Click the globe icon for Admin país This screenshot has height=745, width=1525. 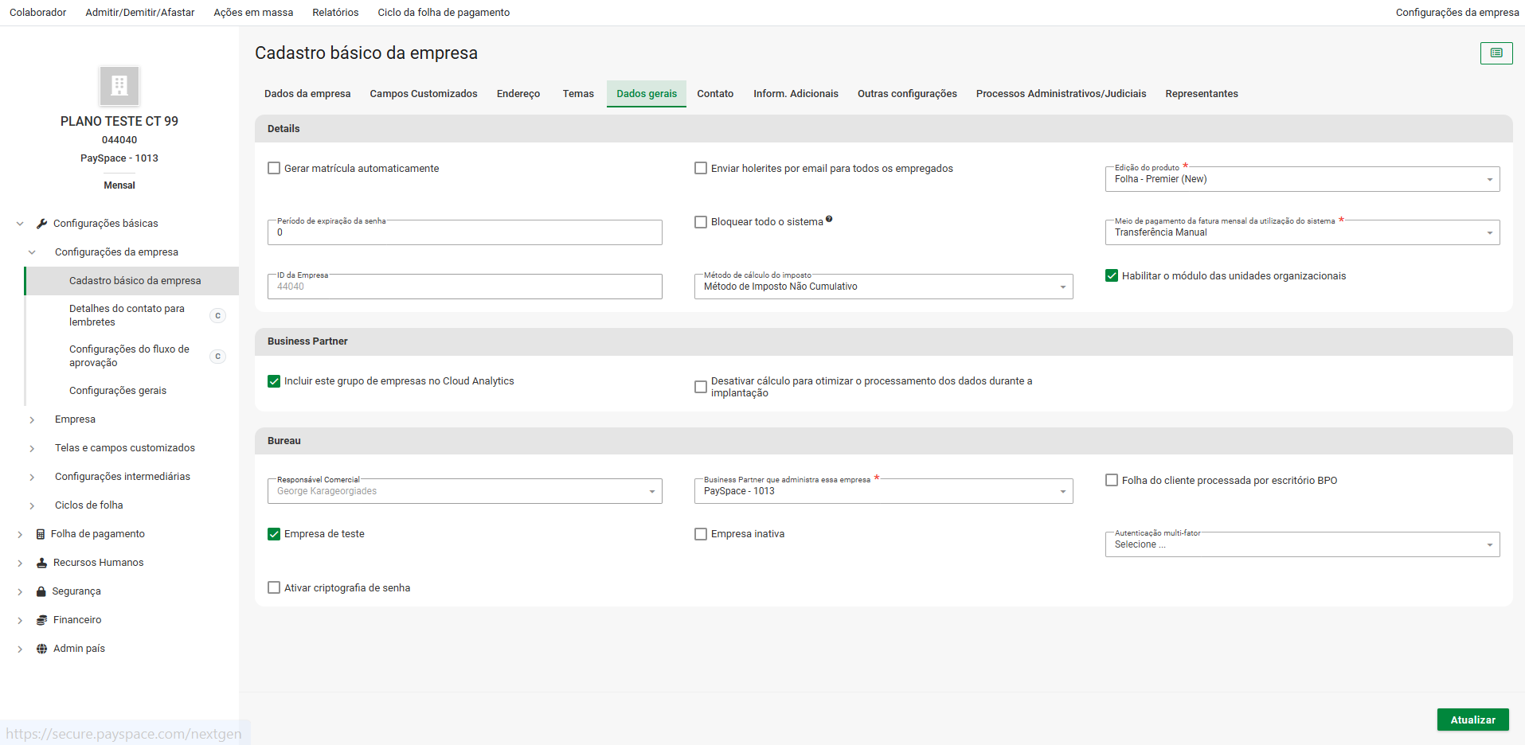(41, 649)
